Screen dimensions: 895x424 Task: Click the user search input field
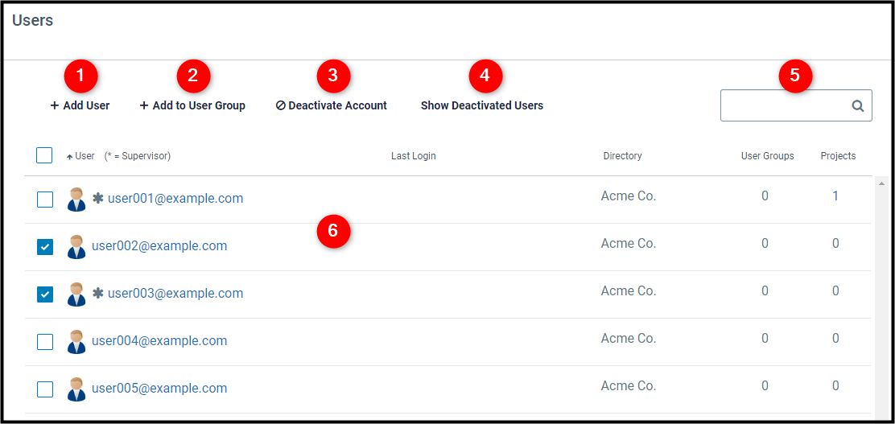(786, 105)
